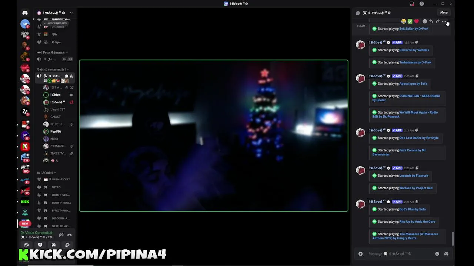Select voice member zbida

(x=58, y=139)
